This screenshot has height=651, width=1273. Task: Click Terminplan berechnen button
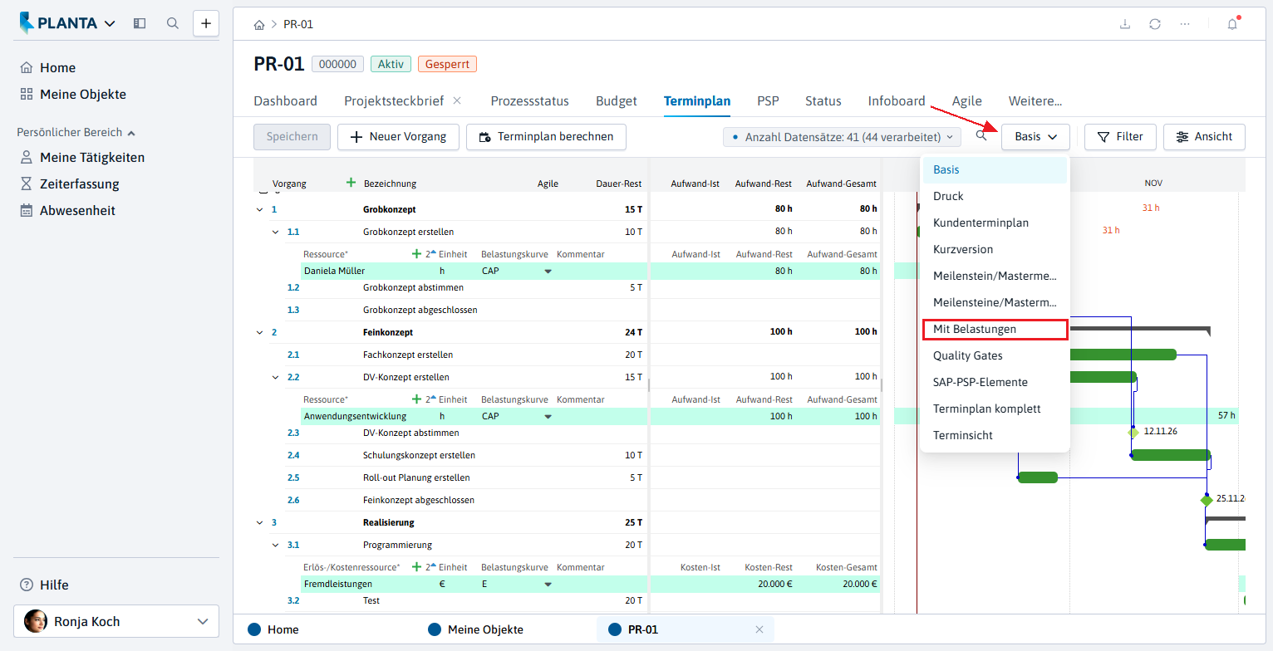[546, 136]
